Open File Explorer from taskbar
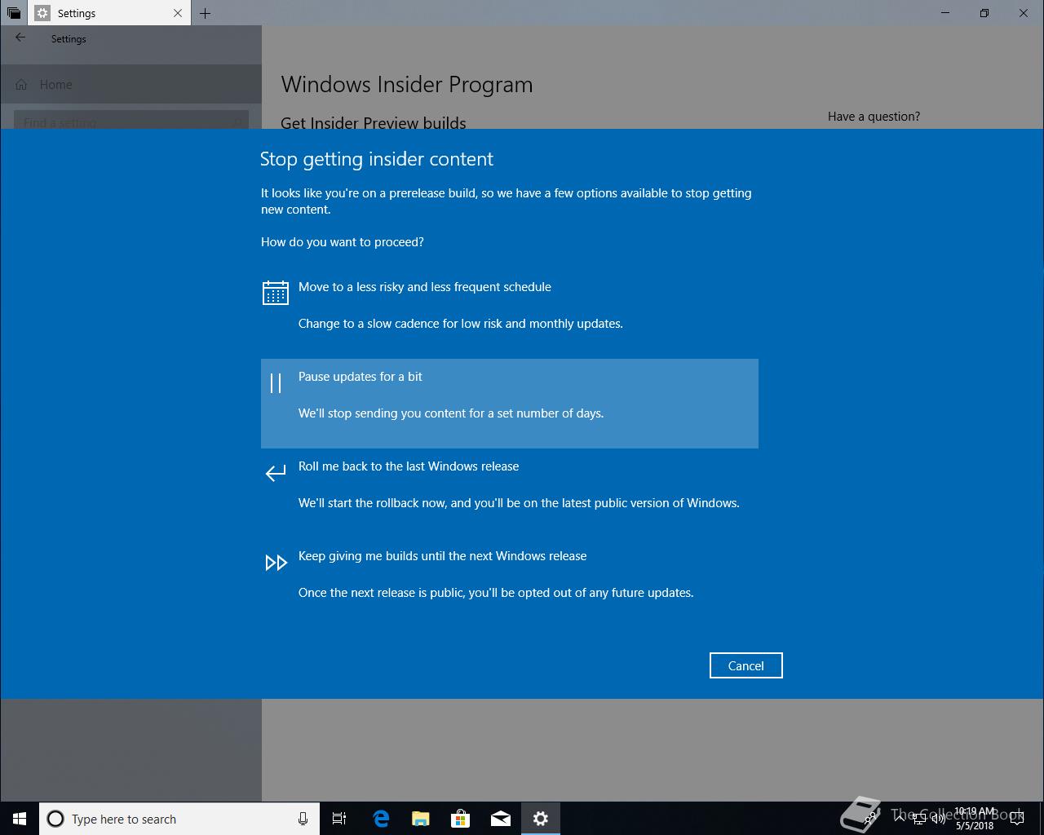 (x=420, y=819)
